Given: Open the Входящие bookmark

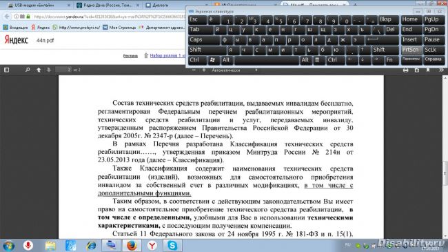Looking at the screenshot, I should (x=15, y=28).
